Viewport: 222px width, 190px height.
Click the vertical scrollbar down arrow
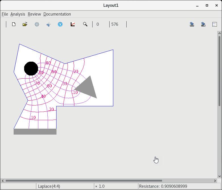point(219,176)
